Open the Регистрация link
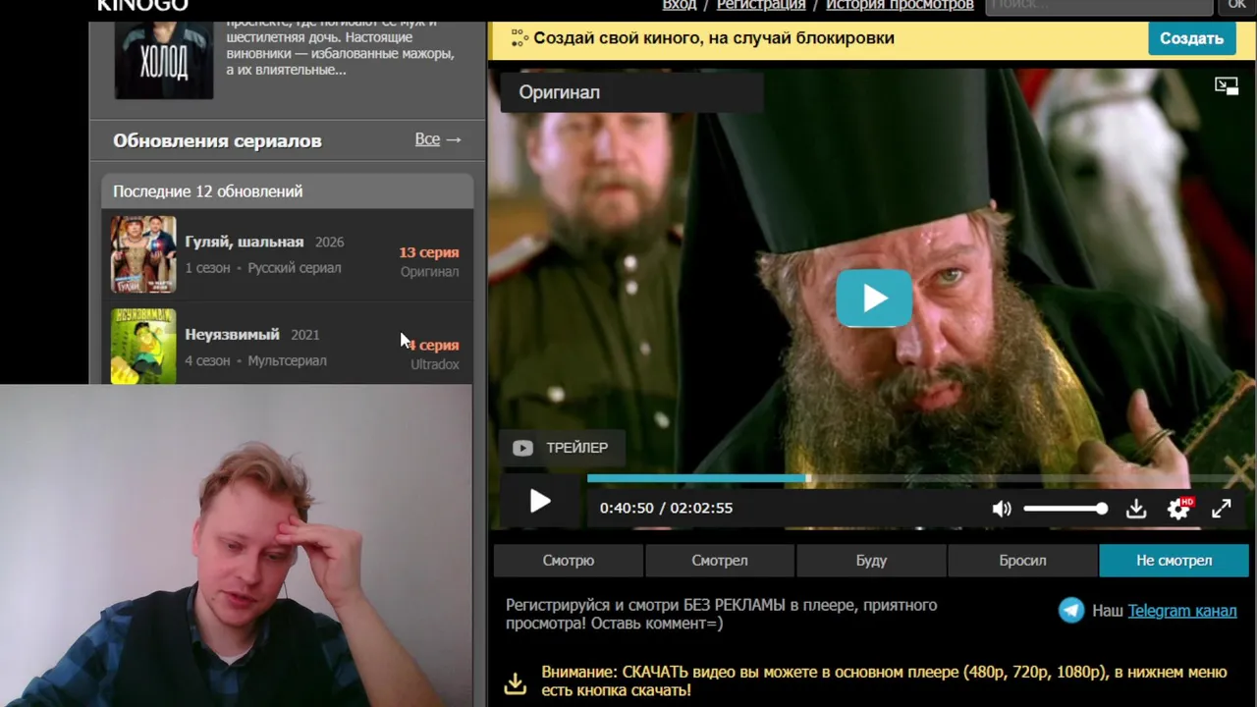The height and width of the screenshot is (707, 1257). (761, 5)
